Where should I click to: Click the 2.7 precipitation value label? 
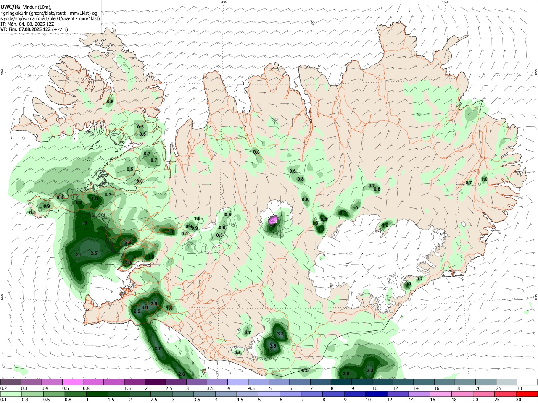(x=158, y=349)
